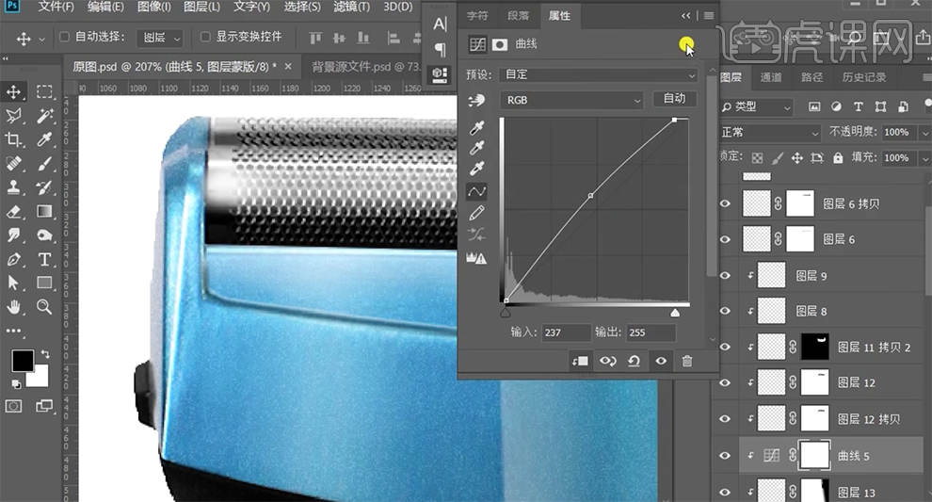Select the Pen tool
The height and width of the screenshot is (502, 932).
click(x=14, y=259)
